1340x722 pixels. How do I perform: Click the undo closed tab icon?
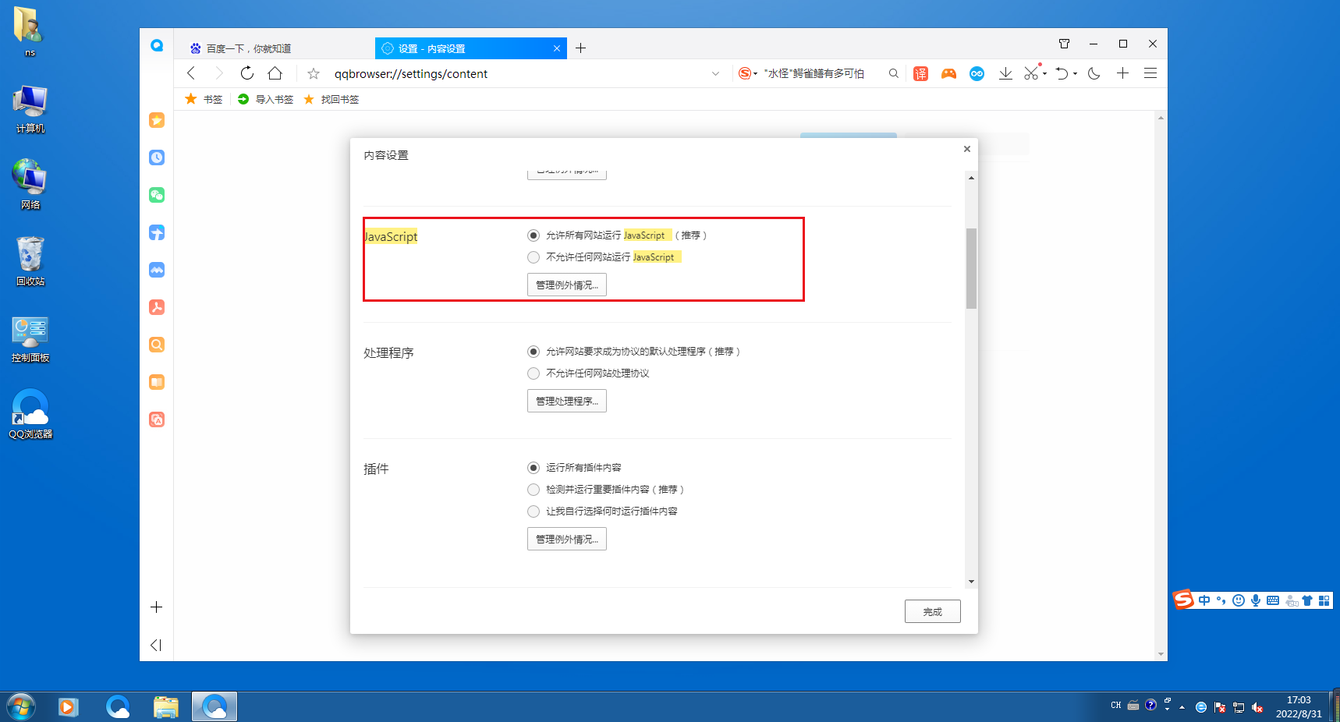pos(1062,73)
